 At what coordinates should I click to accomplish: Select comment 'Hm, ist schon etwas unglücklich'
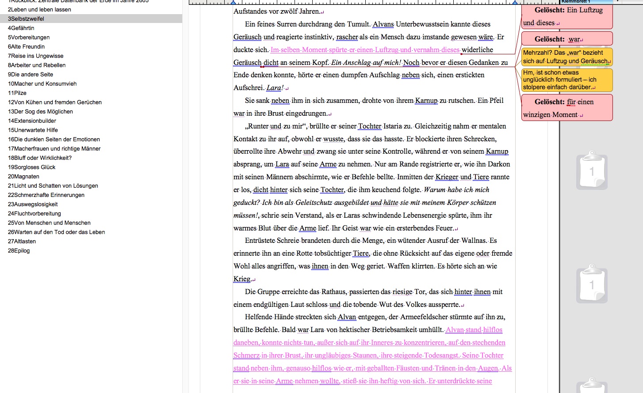(x=567, y=79)
